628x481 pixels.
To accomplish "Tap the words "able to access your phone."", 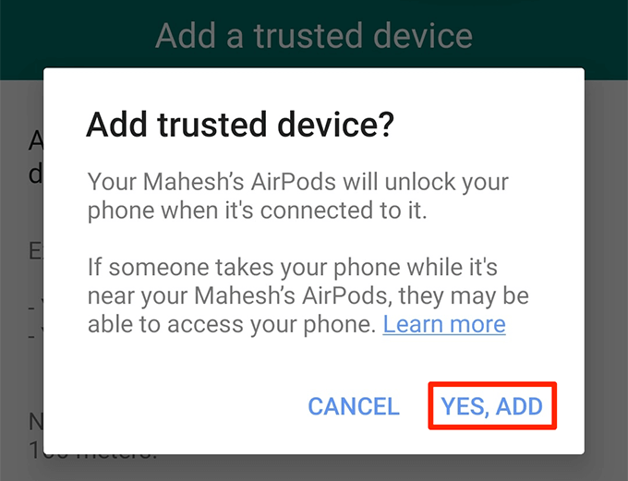I will click(232, 324).
